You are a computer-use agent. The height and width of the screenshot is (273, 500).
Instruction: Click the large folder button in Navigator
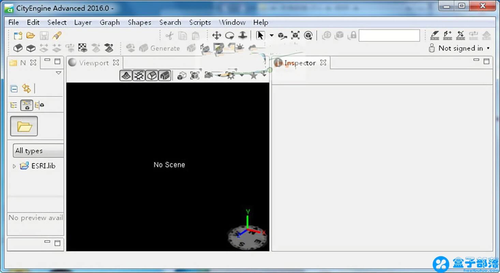click(24, 126)
